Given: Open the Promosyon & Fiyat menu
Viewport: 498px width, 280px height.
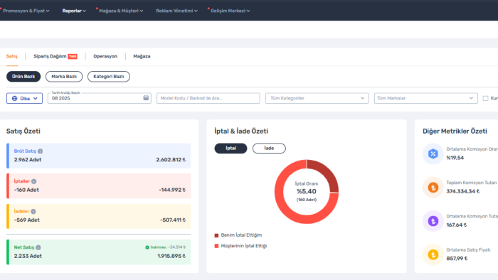Looking at the screenshot, I should (x=26, y=11).
